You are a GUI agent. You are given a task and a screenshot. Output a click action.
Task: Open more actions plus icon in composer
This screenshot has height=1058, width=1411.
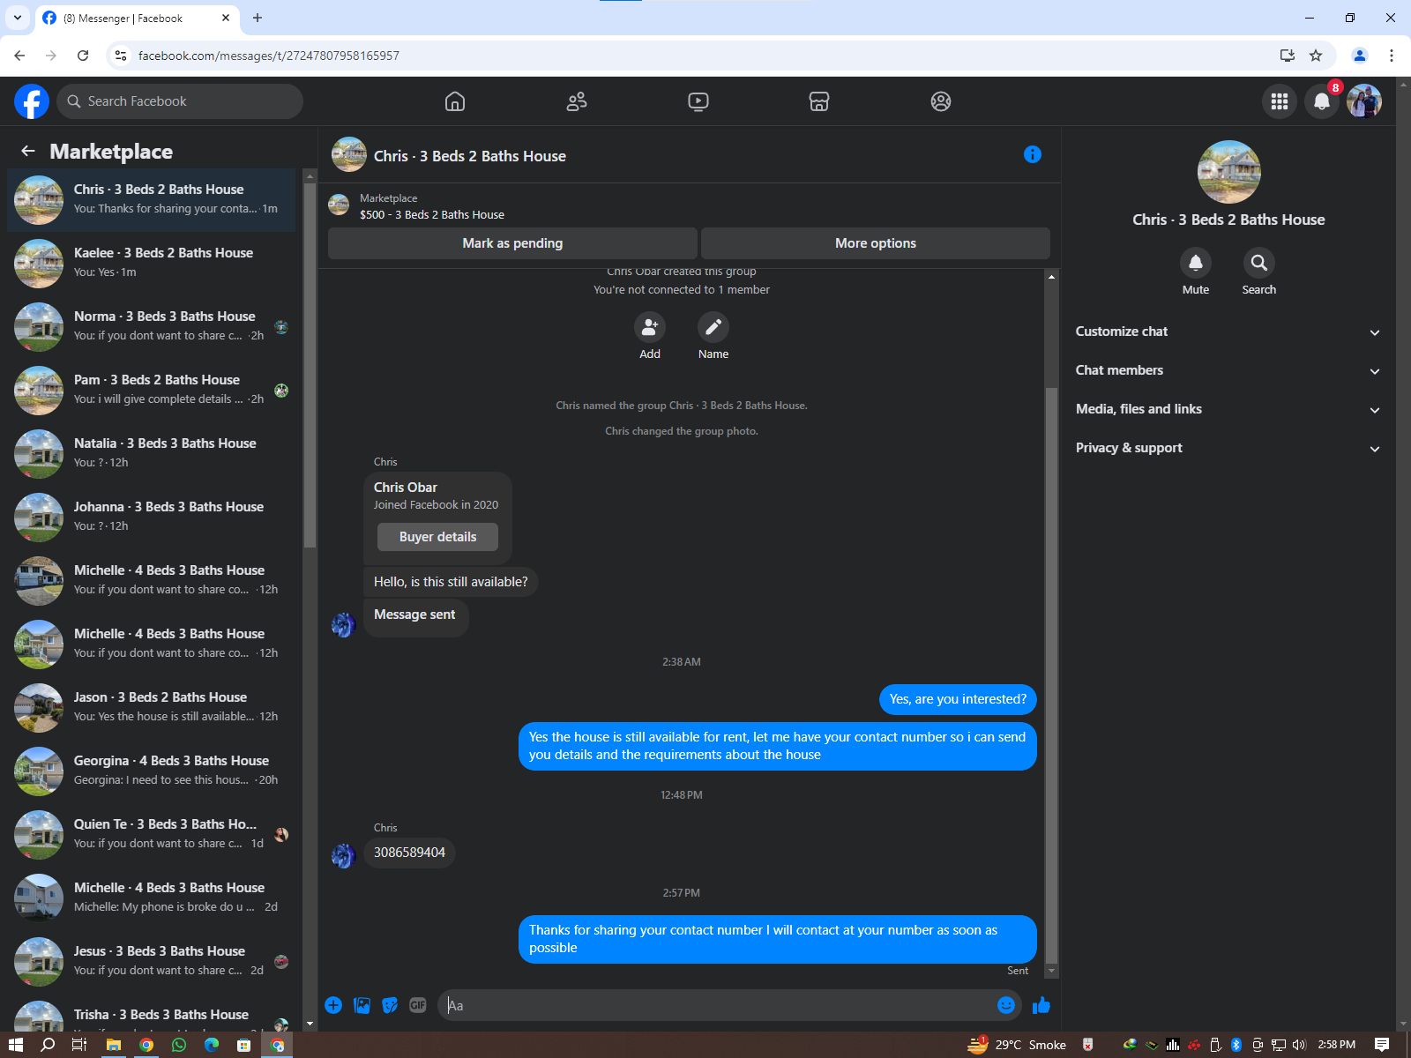coord(333,1005)
